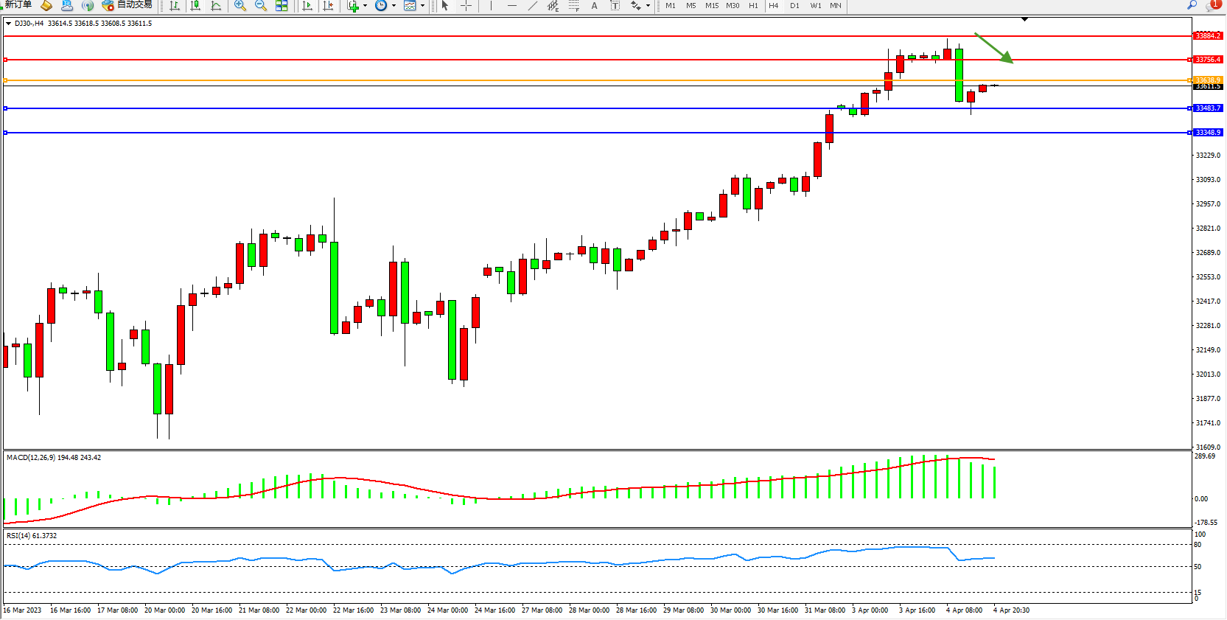Open the search magnifier icon
This screenshot has height=620, width=1227.
1192,5
